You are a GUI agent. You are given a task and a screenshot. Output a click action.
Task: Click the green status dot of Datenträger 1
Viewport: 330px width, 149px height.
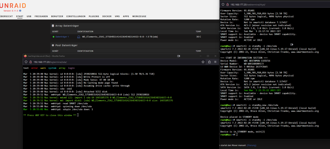click(53, 37)
